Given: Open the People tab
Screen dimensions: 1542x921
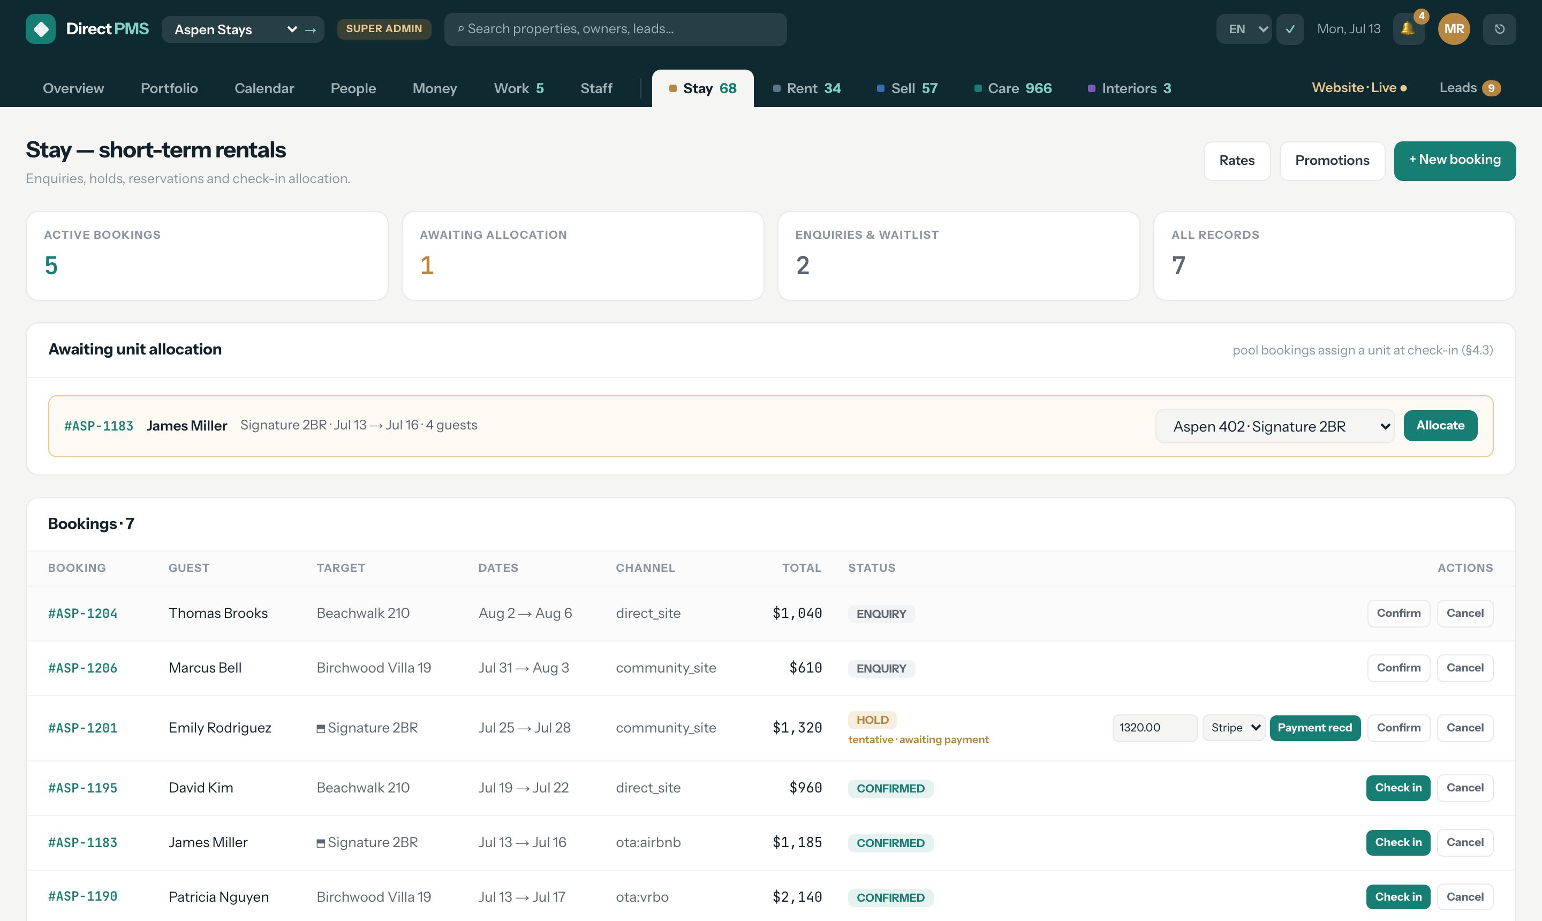Looking at the screenshot, I should (353, 88).
